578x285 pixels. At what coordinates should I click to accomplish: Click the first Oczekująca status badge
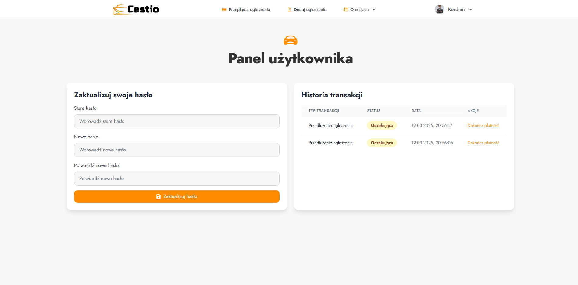[x=382, y=125]
